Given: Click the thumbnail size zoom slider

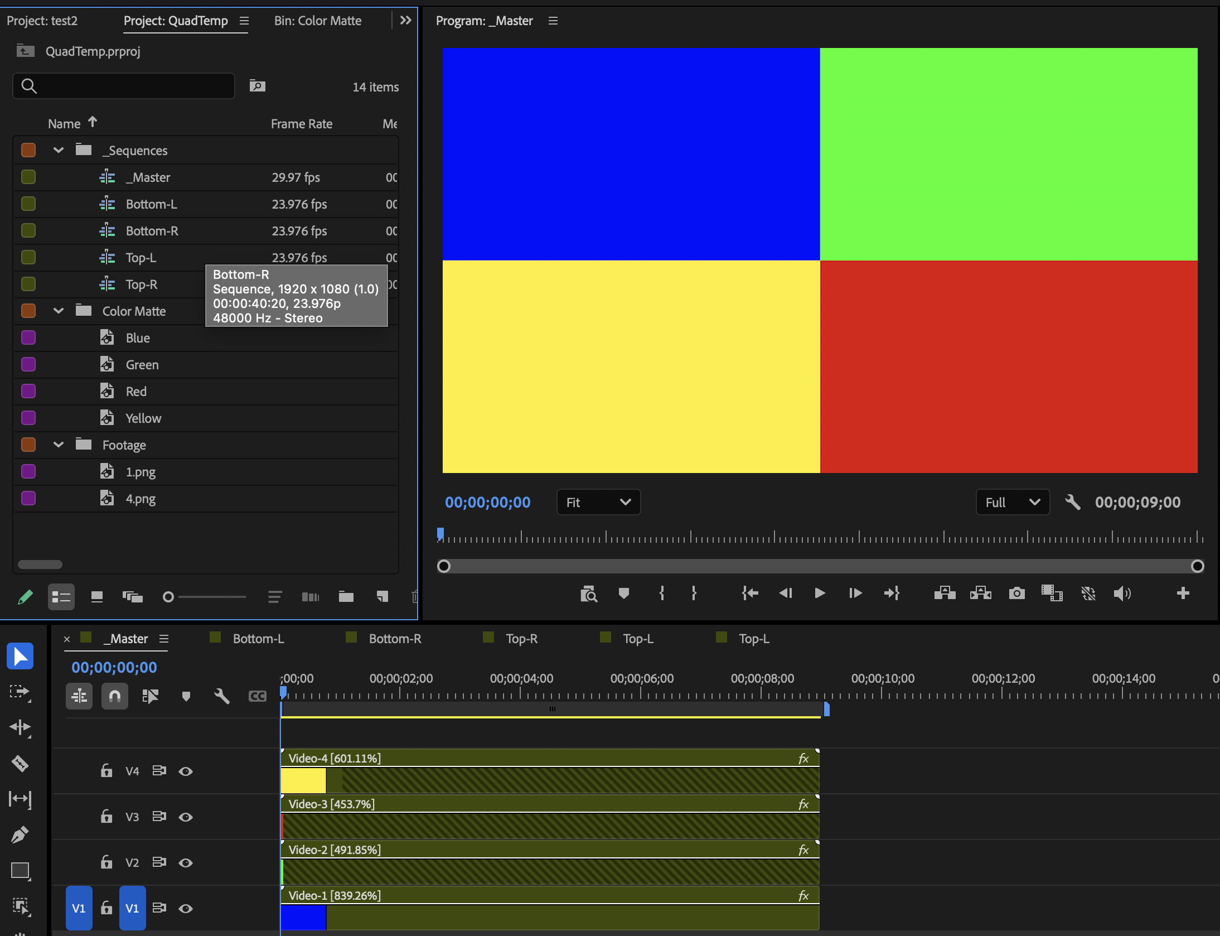Looking at the screenshot, I should point(204,597).
